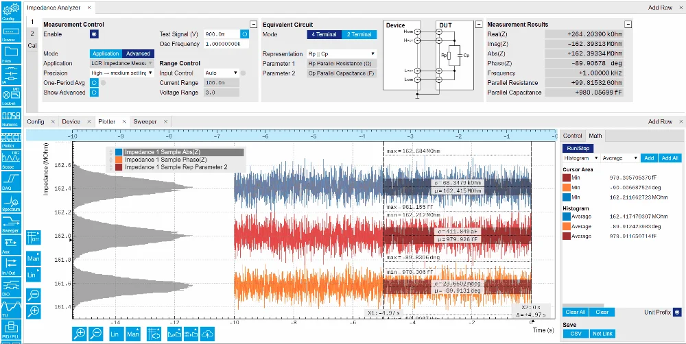Viewport: 686px width, 344px height.
Task: Click the Run/Stop button
Action: [578, 148]
